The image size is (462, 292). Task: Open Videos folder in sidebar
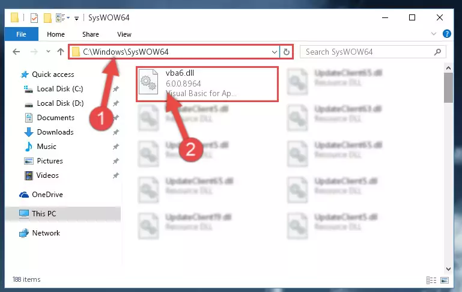pyautogui.click(x=47, y=175)
